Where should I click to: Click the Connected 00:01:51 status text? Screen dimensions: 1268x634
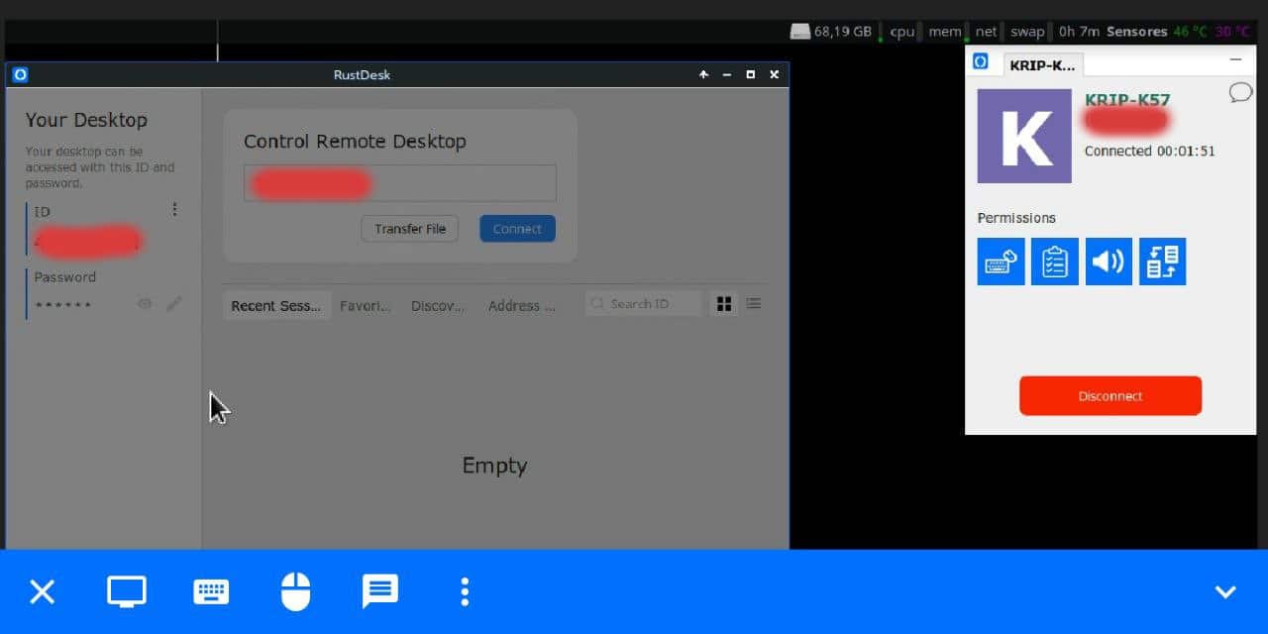[1149, 152]
